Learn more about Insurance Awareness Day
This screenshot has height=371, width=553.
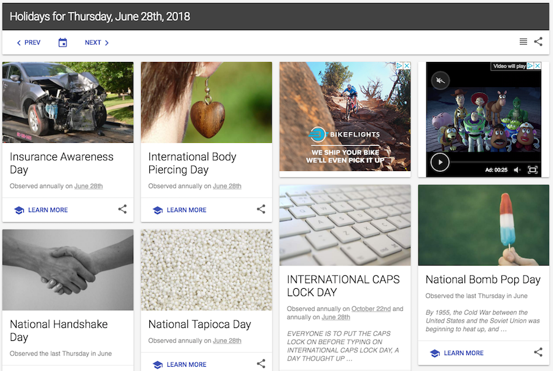(x=41, y=210)
